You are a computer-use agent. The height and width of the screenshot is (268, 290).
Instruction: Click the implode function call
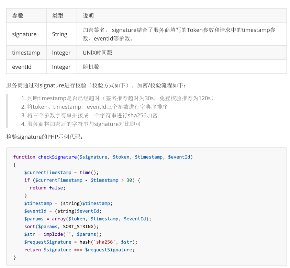click(x=72, y=234)
